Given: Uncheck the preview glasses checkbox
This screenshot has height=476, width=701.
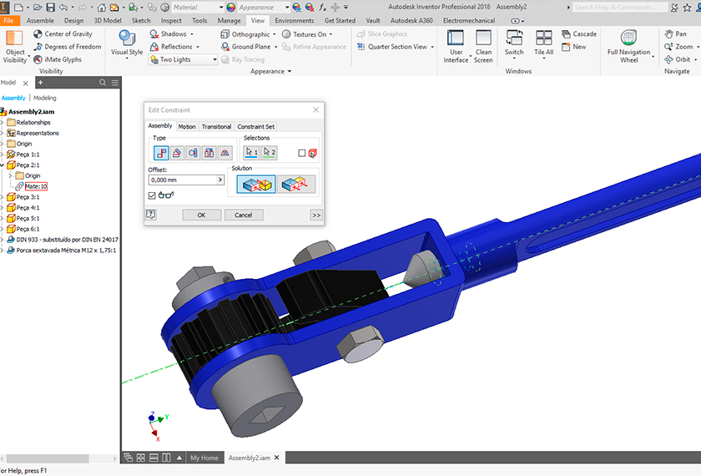Looking at the screenshot, I should tap(152, 195).
